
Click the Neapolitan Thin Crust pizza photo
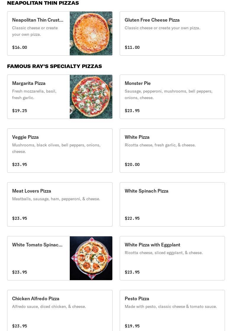point(91,33)
